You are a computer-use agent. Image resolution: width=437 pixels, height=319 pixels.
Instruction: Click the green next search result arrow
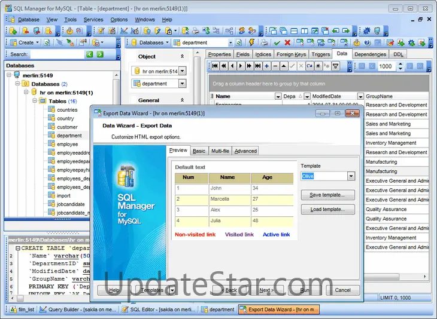[x=101, y=54]
